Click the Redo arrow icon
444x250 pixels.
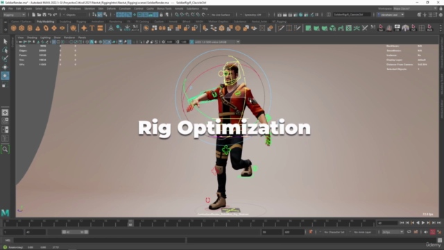pyautogui.click(x=55, y=15)
